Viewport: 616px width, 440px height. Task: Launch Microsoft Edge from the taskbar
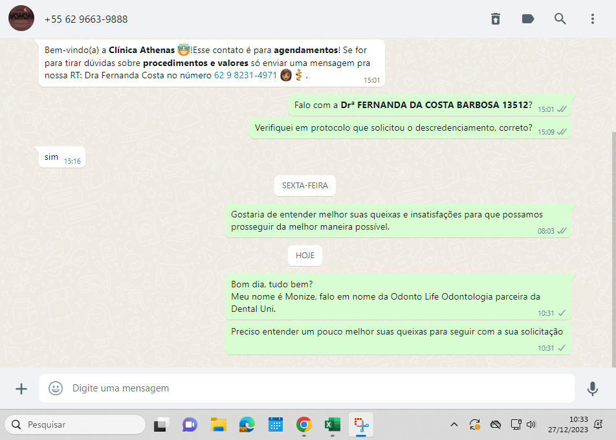247,424
